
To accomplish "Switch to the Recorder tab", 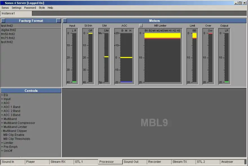I will click(x=159, y=162).
